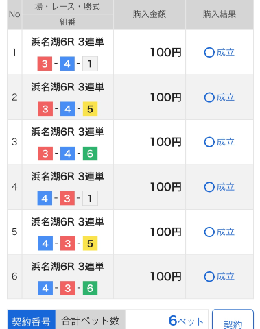The height and width of the screenshot is (329, 260).
Task: Click the white 1 badge in row 1
Action: pos(90,64)
